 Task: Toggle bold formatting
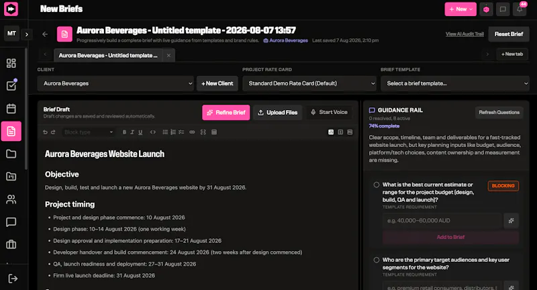point(124,132)
